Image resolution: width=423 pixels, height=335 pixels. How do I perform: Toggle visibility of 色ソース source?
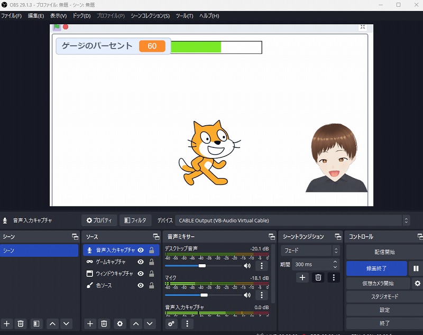click(141, 285)
